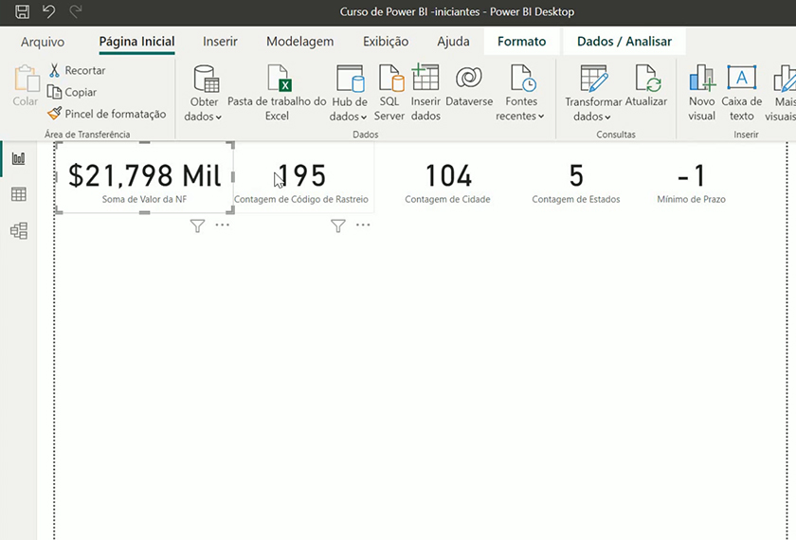
Task: Open filter icon under Valor da NF card
Action: [197, 225]
